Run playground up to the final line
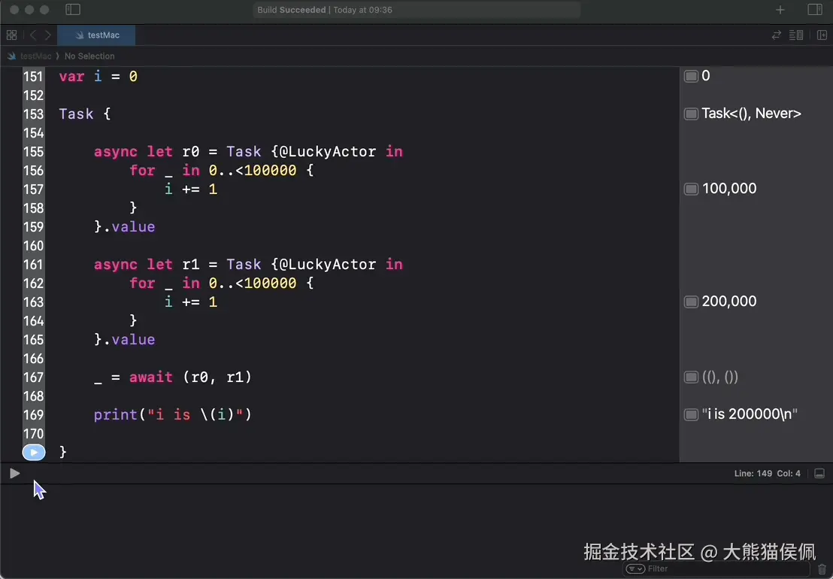This screenshot has width=833, height=579. point(34,452)
